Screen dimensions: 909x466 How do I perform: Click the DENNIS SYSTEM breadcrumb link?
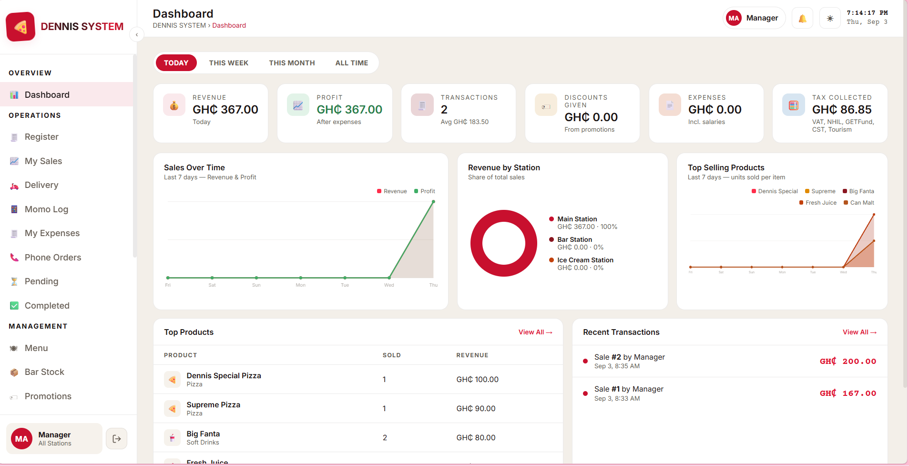(179, 26)
